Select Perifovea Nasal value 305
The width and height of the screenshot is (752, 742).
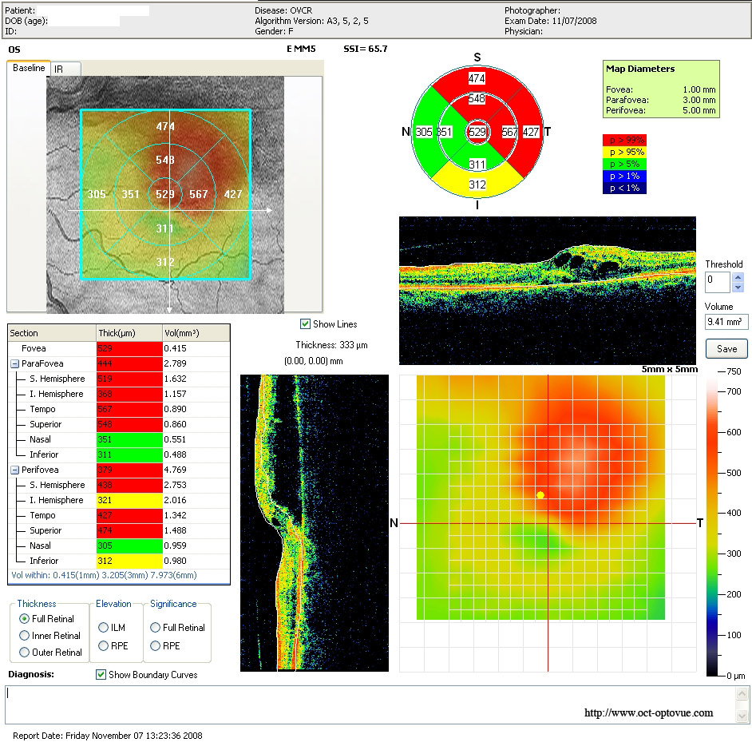[x=129, y=546]
